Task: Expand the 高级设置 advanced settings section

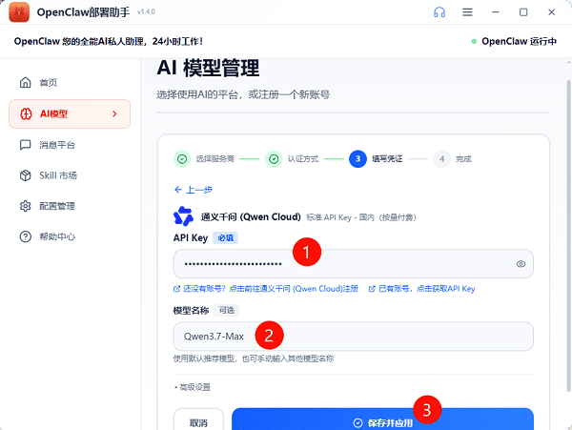Action: tap(193, 387)
